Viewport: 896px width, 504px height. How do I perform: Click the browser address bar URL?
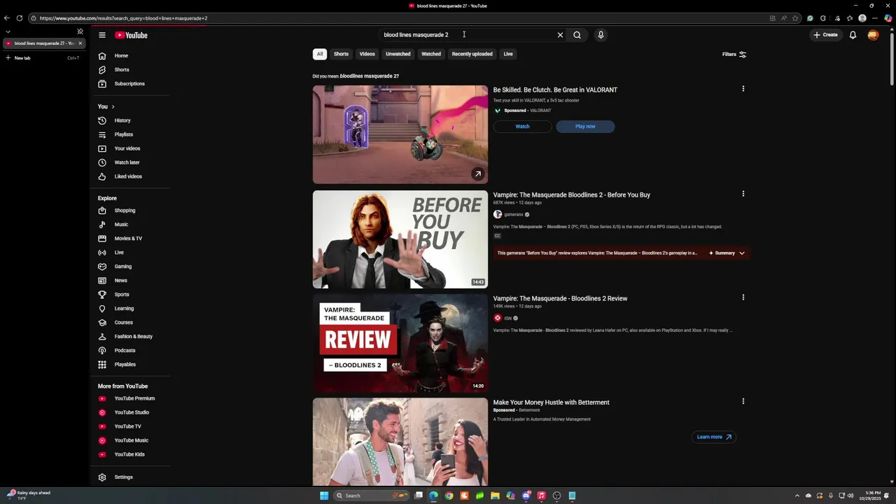tap(123, 18)
